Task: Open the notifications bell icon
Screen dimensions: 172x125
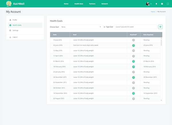Action: point(156,4)
